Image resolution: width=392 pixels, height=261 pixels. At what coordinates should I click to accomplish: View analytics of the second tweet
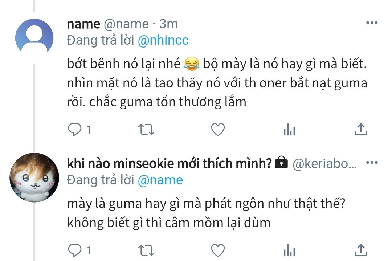(x=289, y=250)
